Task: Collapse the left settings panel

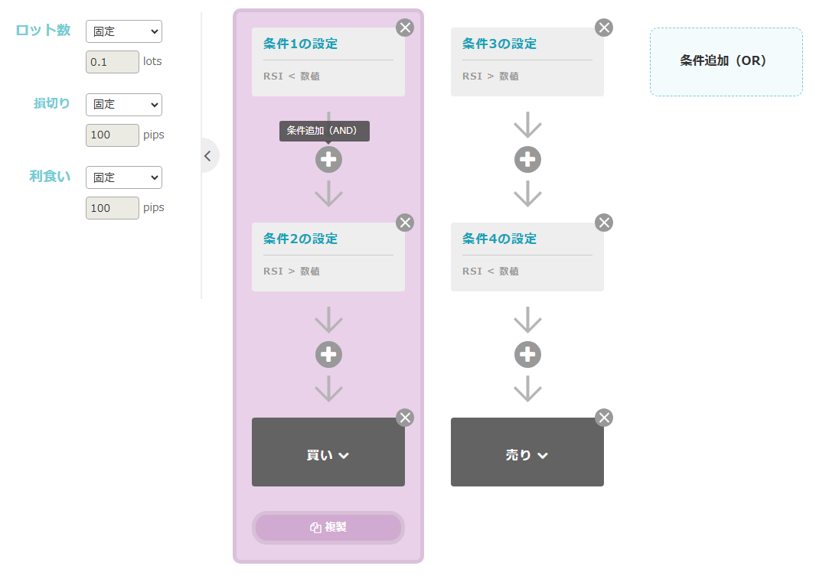Action: tap(207, 156)
